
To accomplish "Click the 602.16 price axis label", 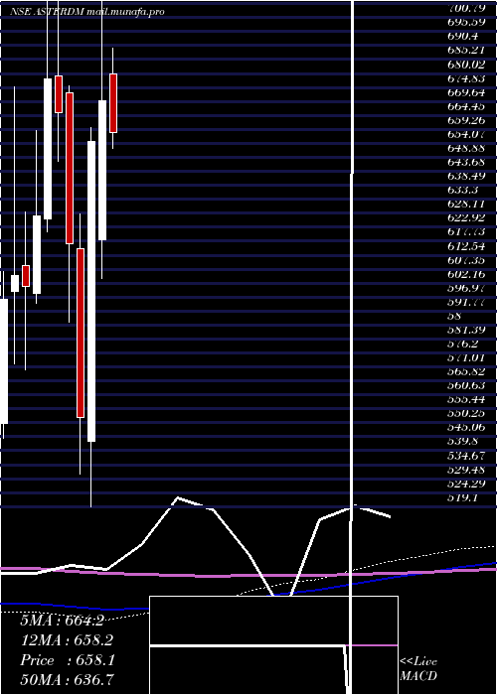I will [x=467, y=274].
